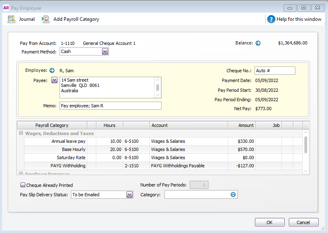Click the OK button
This screenshot has height=233, width=328.
270,222
